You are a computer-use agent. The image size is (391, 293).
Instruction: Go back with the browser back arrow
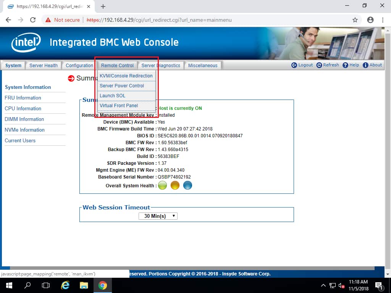click(8, 20)
